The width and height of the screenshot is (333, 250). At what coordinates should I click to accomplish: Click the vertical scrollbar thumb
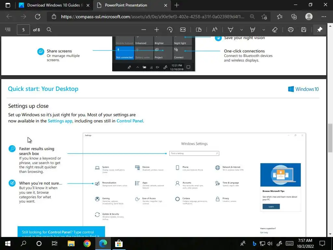330,138
